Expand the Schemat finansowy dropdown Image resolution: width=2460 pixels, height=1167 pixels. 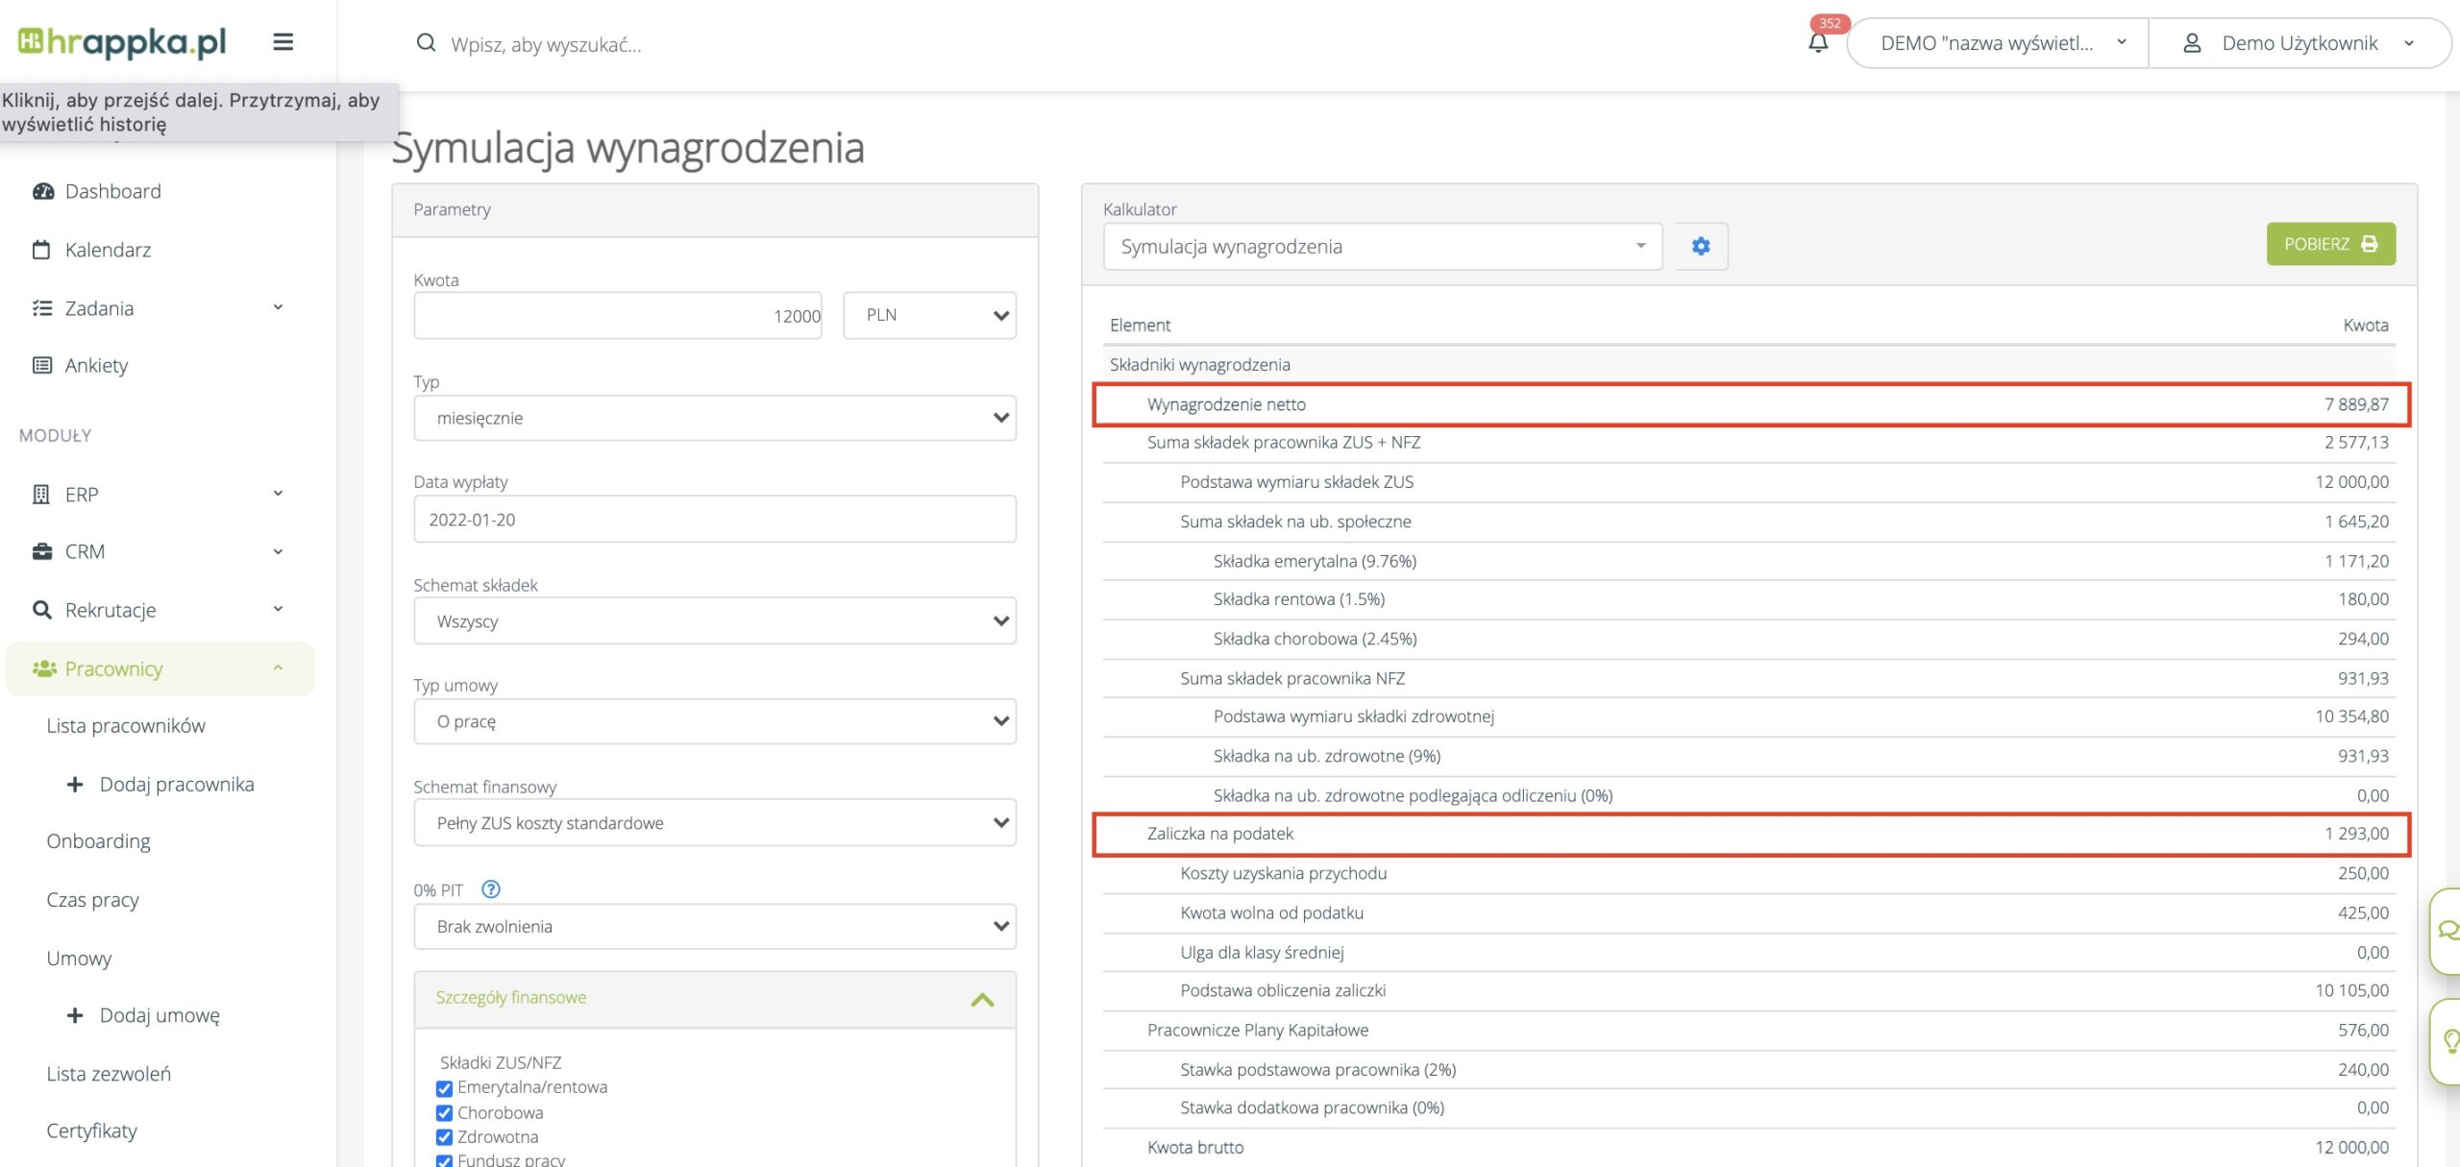tap(714, 823)
